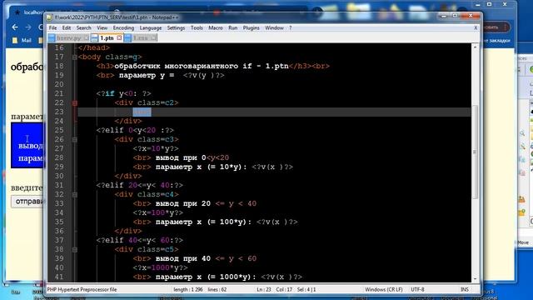Viewport: 533px width, 300px height.
Task: Click the '<?elif 20<=y< 40:?>' line
Action: 140,185
